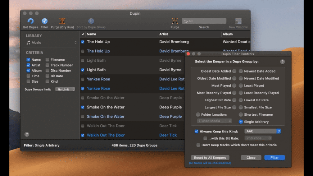Toggle Always Keep this Kind checkbox
The width and height of the screenshot is (313, 176).
coord(196,131)
